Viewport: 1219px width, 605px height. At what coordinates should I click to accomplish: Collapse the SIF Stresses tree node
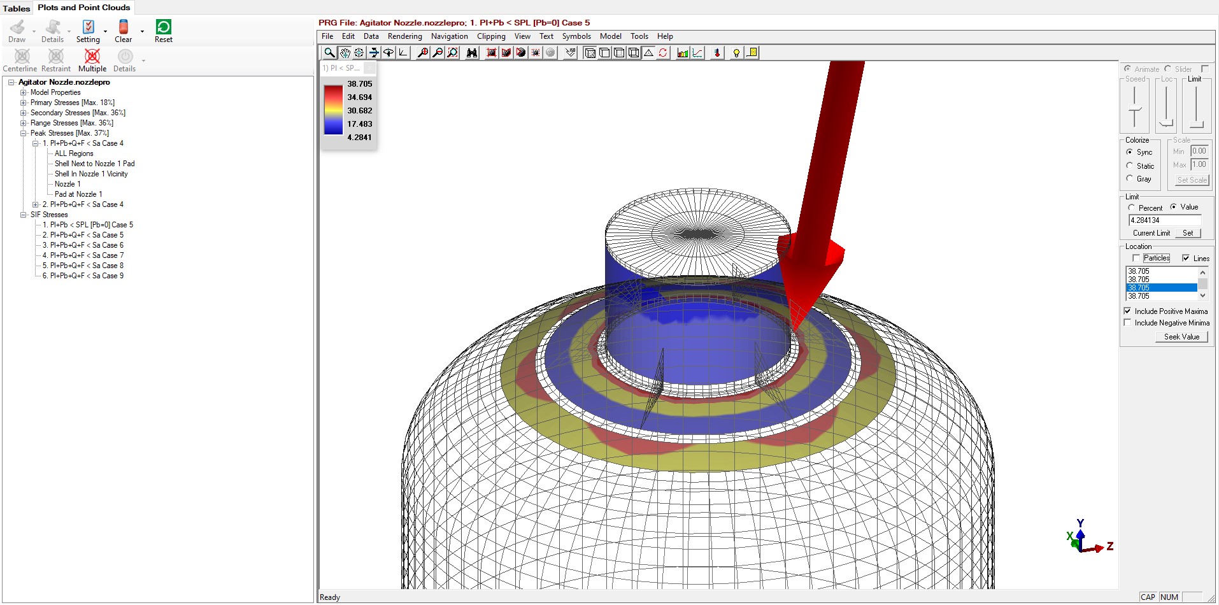pos(24,215)
